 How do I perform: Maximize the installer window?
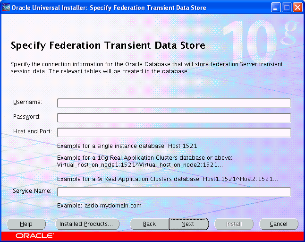(287, 8)
